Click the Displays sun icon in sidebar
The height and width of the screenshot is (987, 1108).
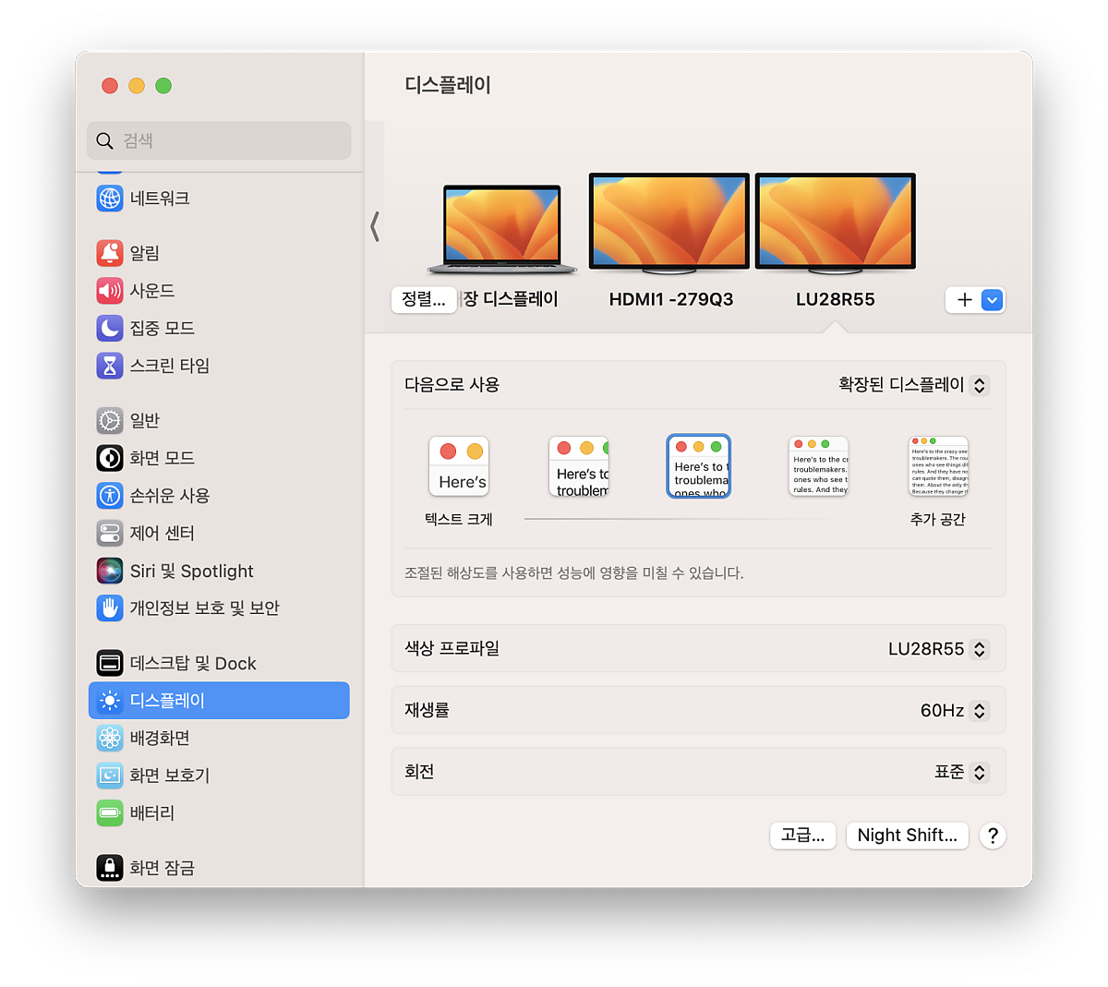[110, 701]
